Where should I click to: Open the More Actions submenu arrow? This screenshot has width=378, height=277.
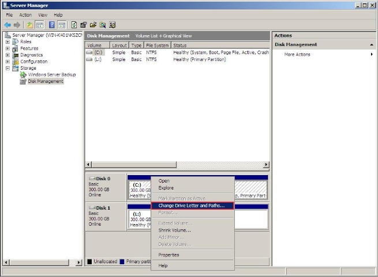[372, 54]
